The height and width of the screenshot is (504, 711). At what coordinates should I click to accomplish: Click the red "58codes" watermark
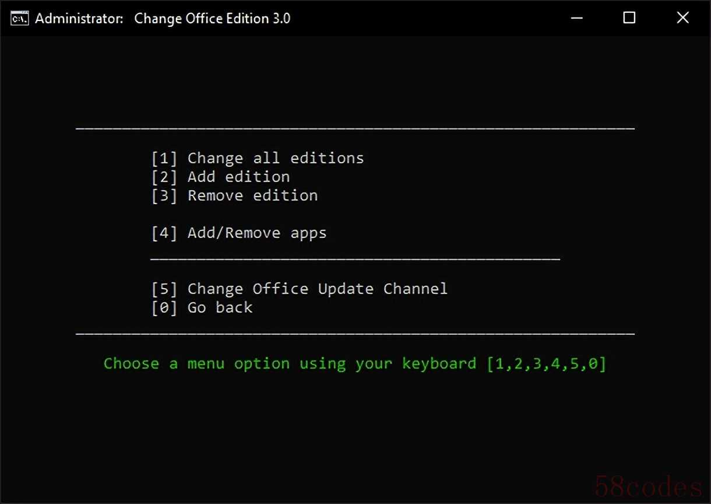(x=648, y=486)
